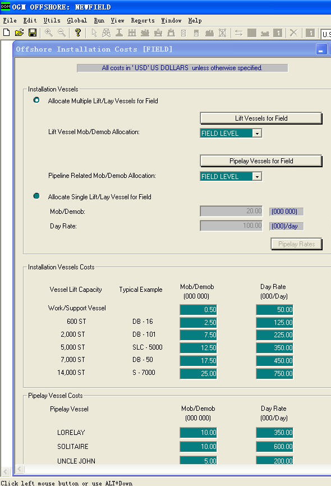Open the View menu
The height and width of the screenshot is (486, 331).
(x=117, y=20)
